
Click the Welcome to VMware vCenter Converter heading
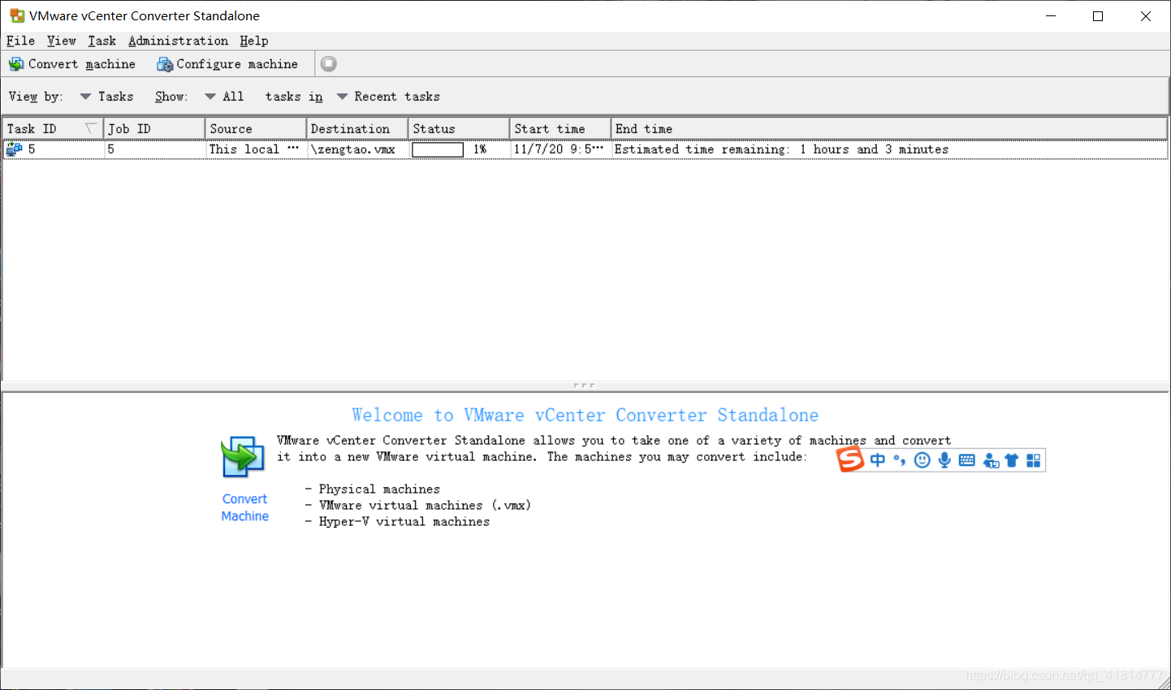point(585,415)
